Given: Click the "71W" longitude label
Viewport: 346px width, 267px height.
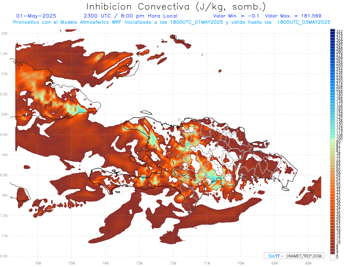Looking at the screenshot, I should click(207, 263).
